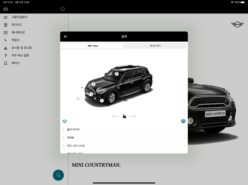The height and width of the screenshot is (185, 248).
Task: Open the 퀵링크 menu item
Action: [x=30, y=40]
